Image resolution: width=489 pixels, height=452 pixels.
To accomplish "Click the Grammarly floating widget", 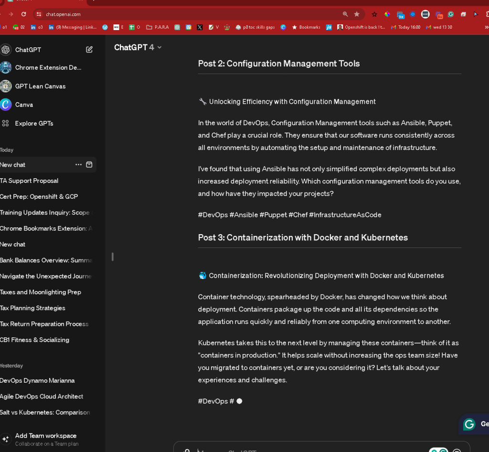I will click(474, 424).
